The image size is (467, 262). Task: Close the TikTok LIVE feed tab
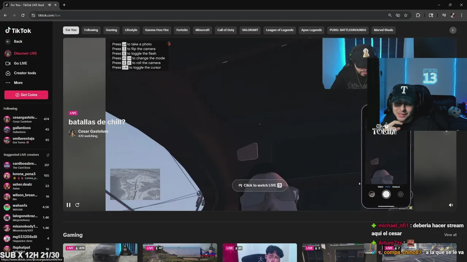55,5
